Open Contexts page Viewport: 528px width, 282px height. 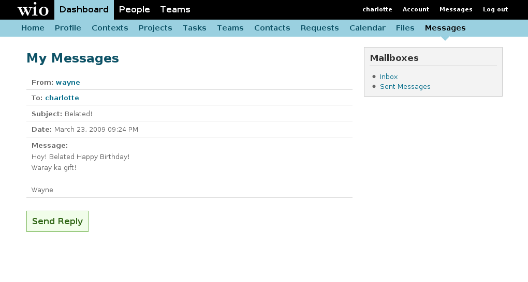(x=110, y=28)
